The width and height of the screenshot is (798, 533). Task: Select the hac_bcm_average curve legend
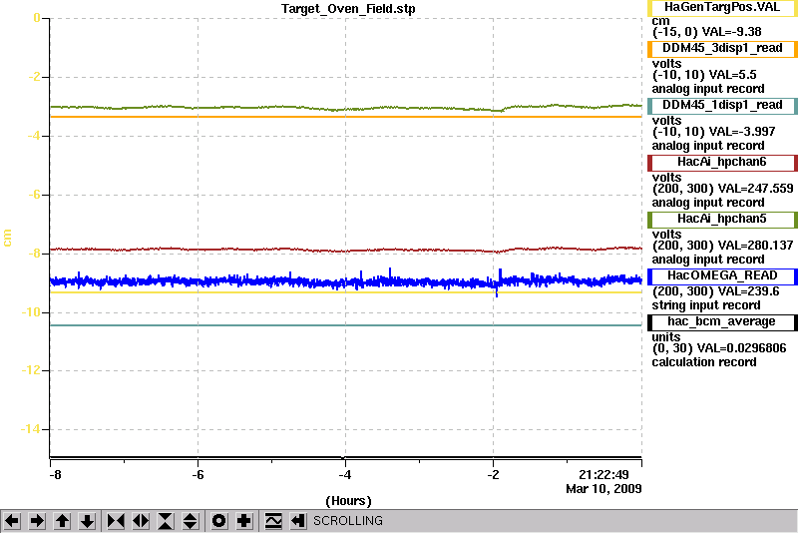point(722,322)
